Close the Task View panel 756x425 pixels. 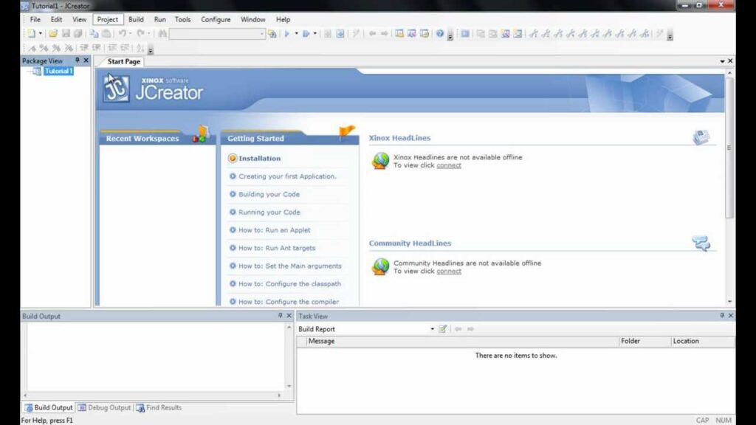(x=730, y=316)
